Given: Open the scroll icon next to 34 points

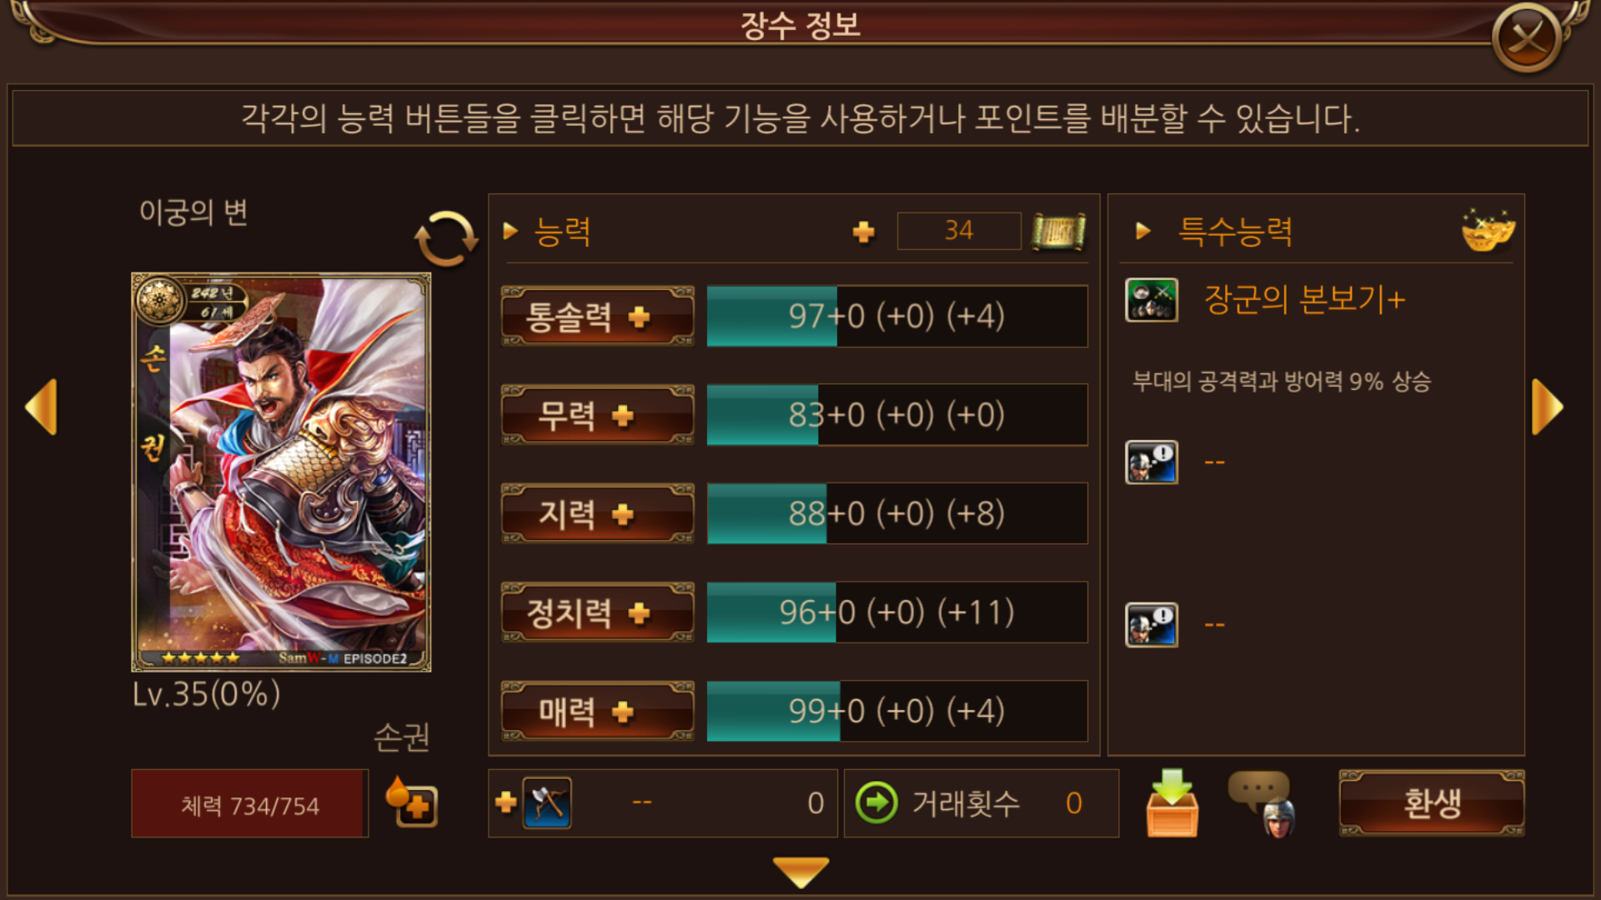Looking at the screenshot, I should [x=1058, y=231].
